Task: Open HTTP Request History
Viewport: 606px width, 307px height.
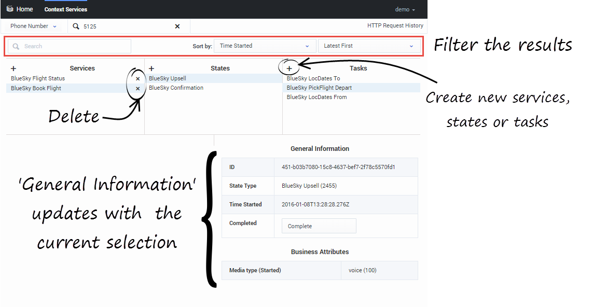Action: click(x=395, y=25)
